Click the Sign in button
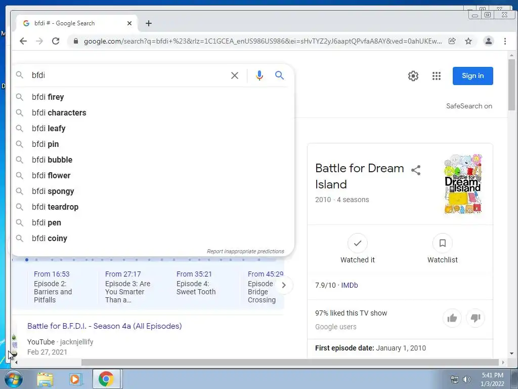The width and height of the screenshot is (518, 389). (473, 76)
